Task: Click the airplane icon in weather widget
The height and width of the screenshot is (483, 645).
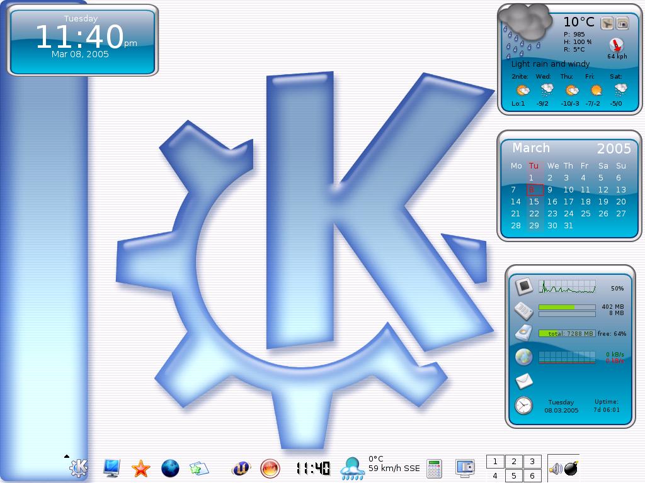Action: coord(607,23)
